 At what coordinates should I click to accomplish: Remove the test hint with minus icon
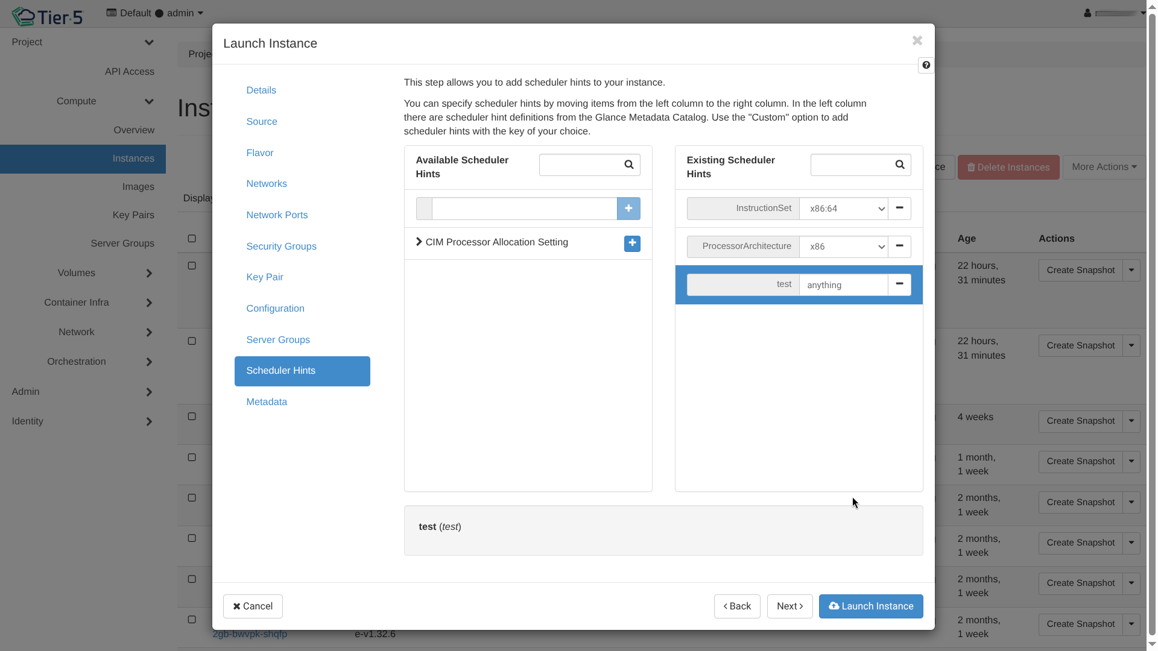coord(899,284)
